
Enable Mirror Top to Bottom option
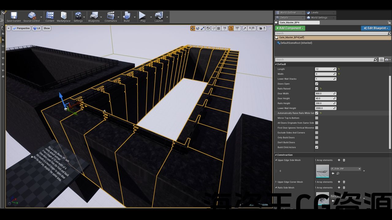tap(317, 118)
